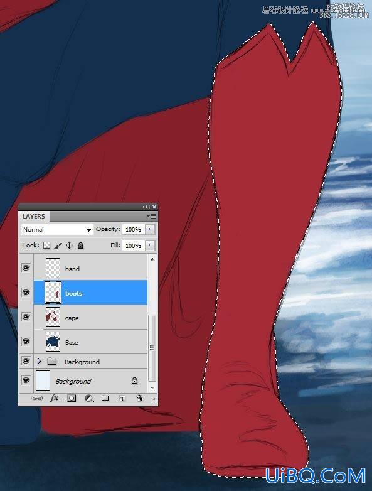This screenshot has width=372, height=491.
Task: Enable lock image pixels brush icon
Action: tap(58, 245)
